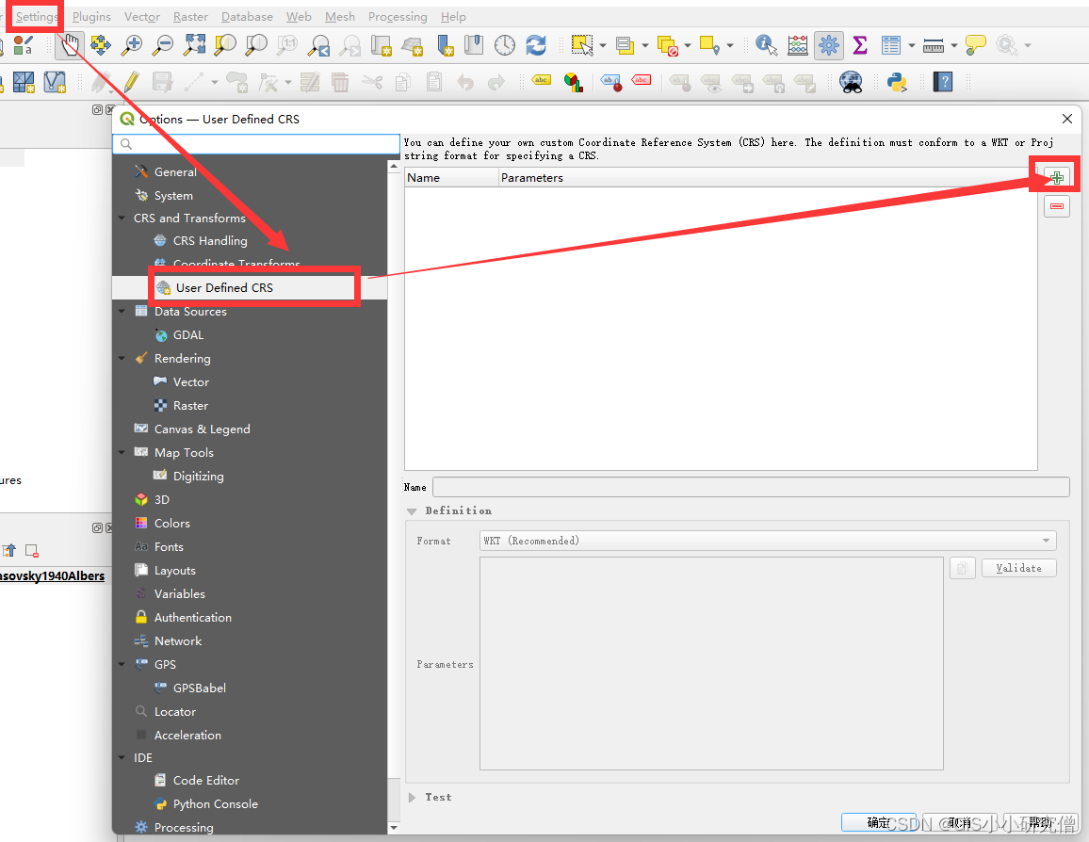Click the Validate button

point(1019,568)
